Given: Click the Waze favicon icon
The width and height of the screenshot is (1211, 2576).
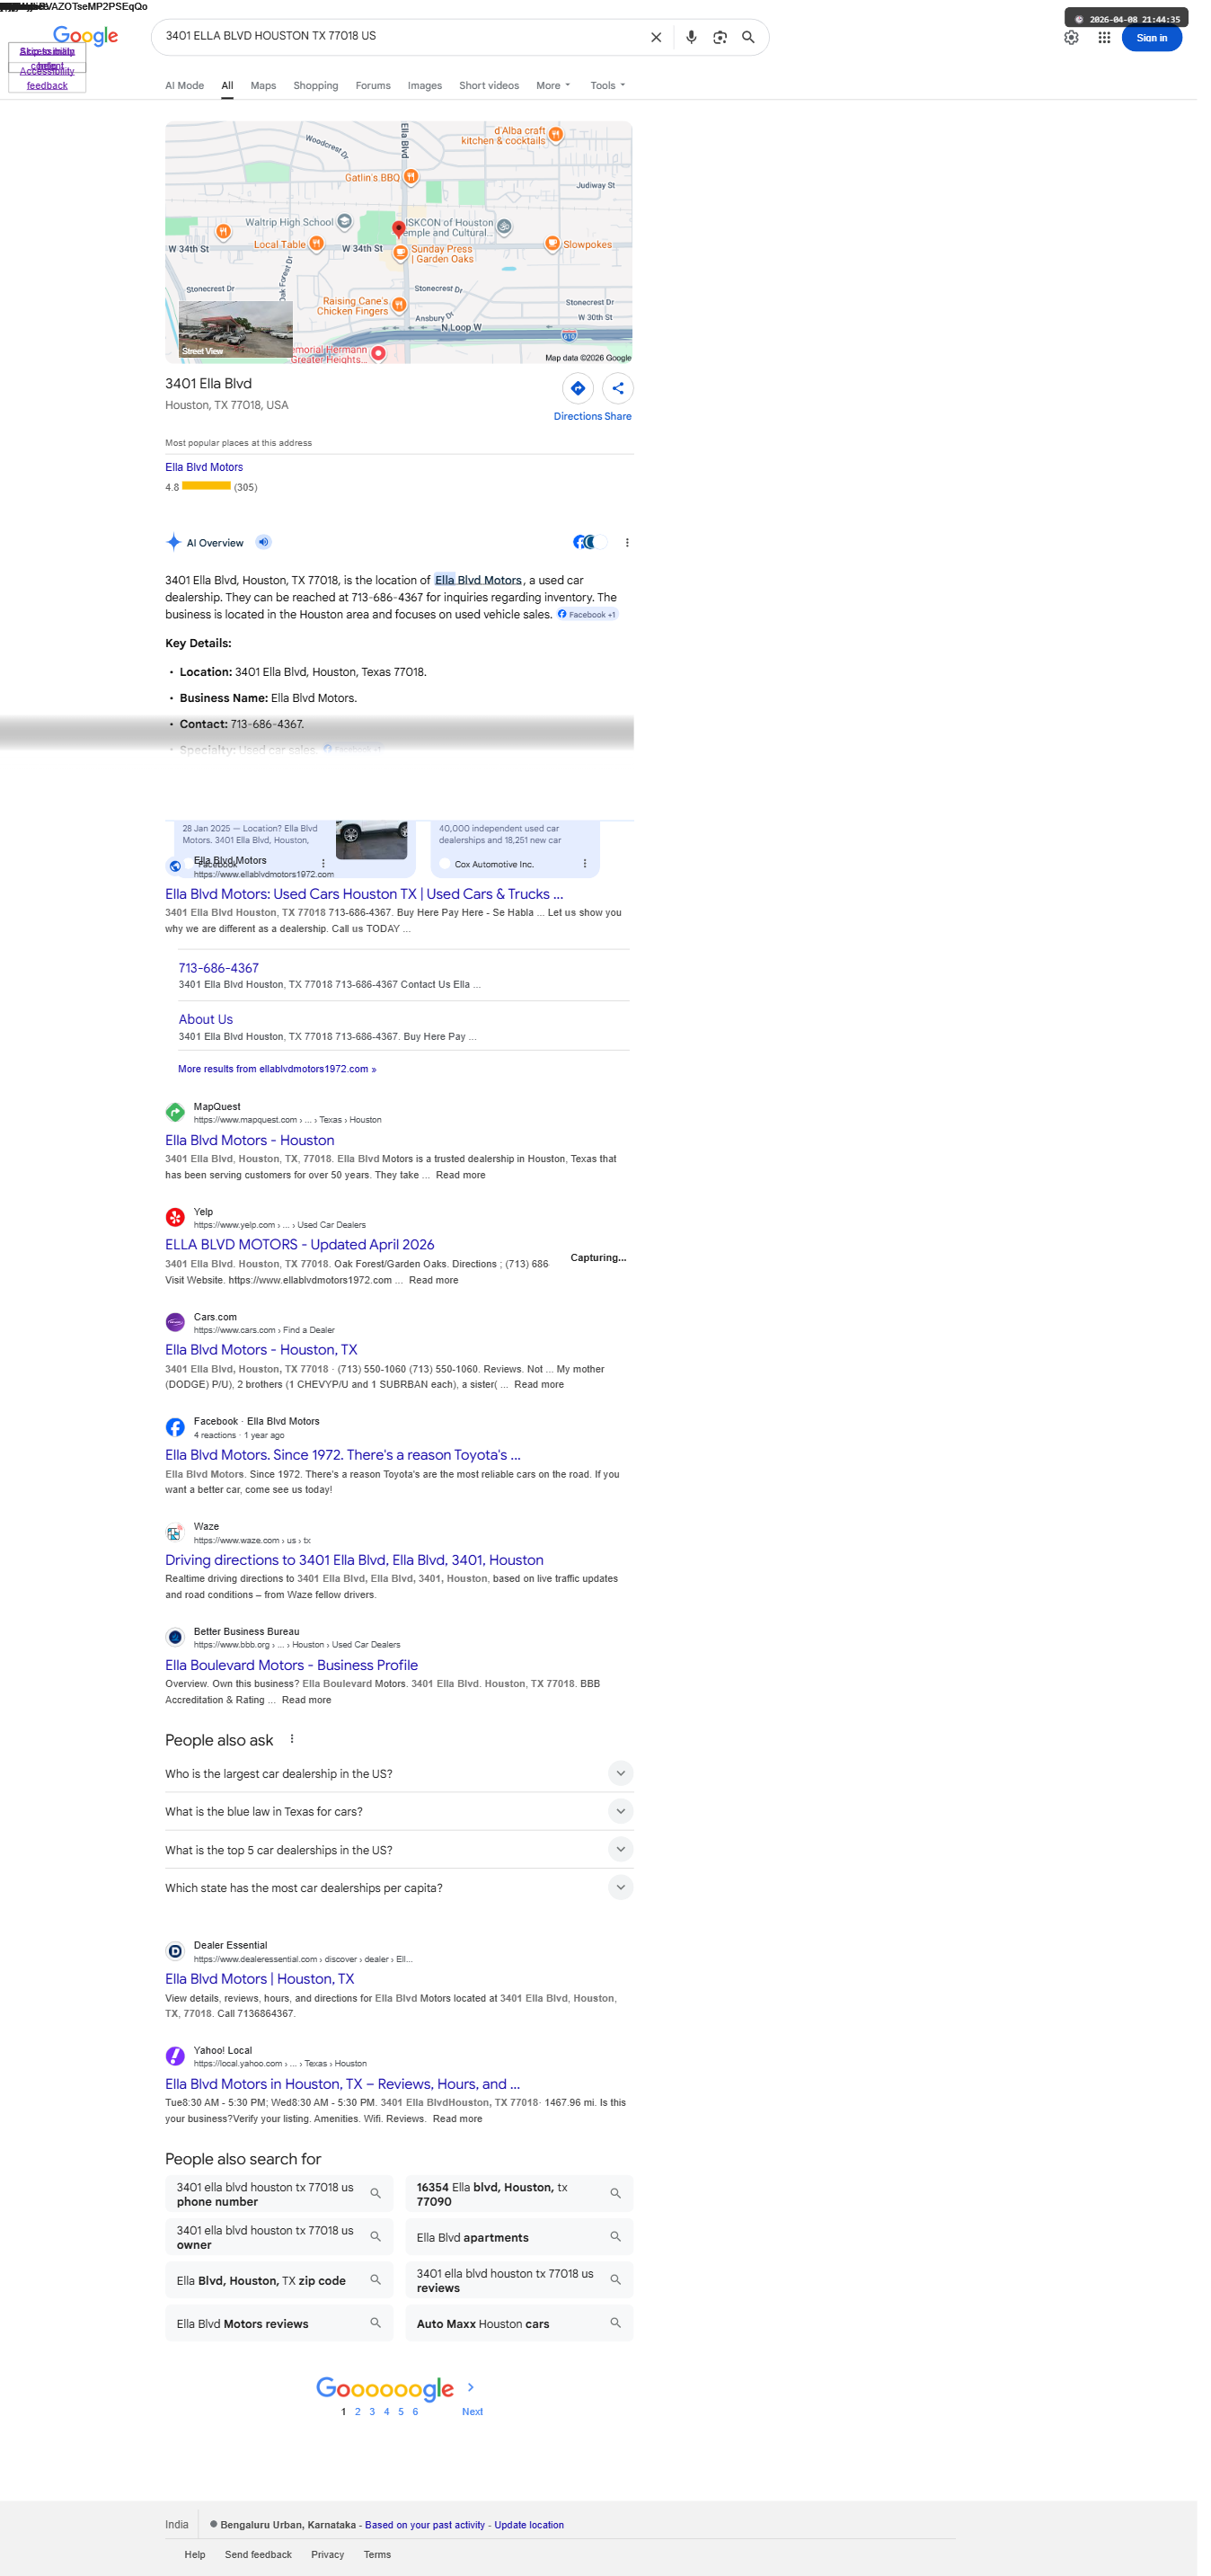Looking at the screenshot, I should click(175, 1532).
